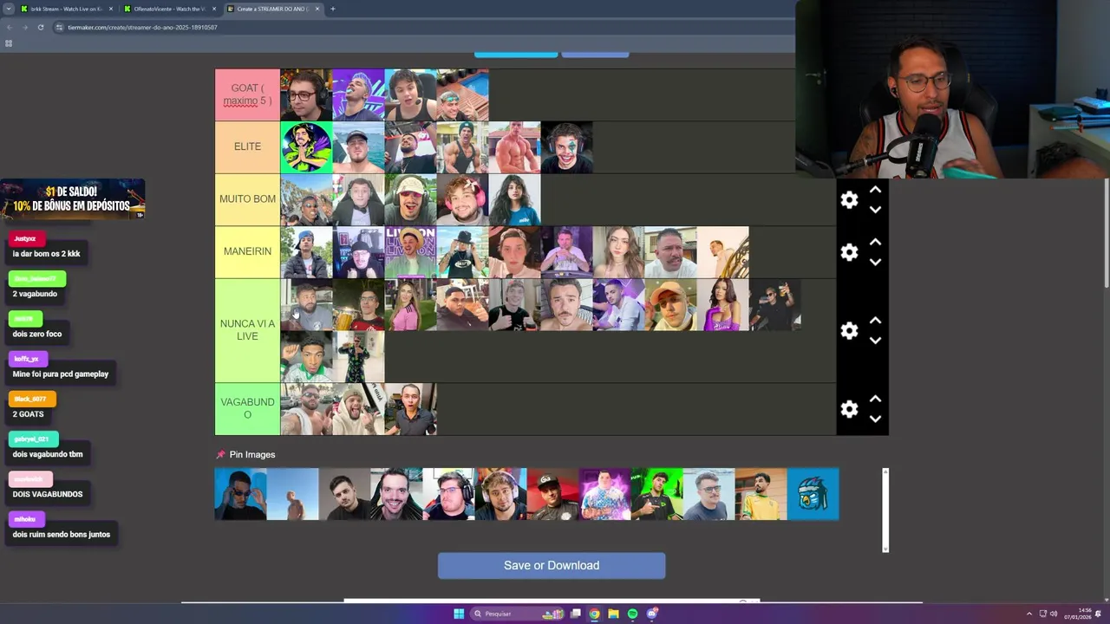Click the Save or Download button

552,565
